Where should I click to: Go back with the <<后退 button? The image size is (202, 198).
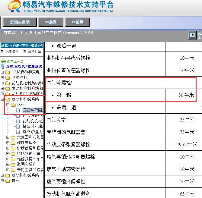point(51,22)
